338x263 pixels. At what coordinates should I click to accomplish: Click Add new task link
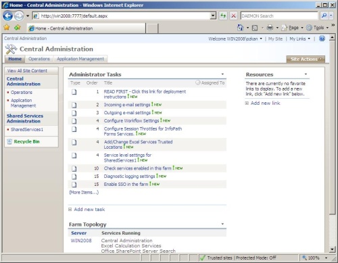coord(89,210)
